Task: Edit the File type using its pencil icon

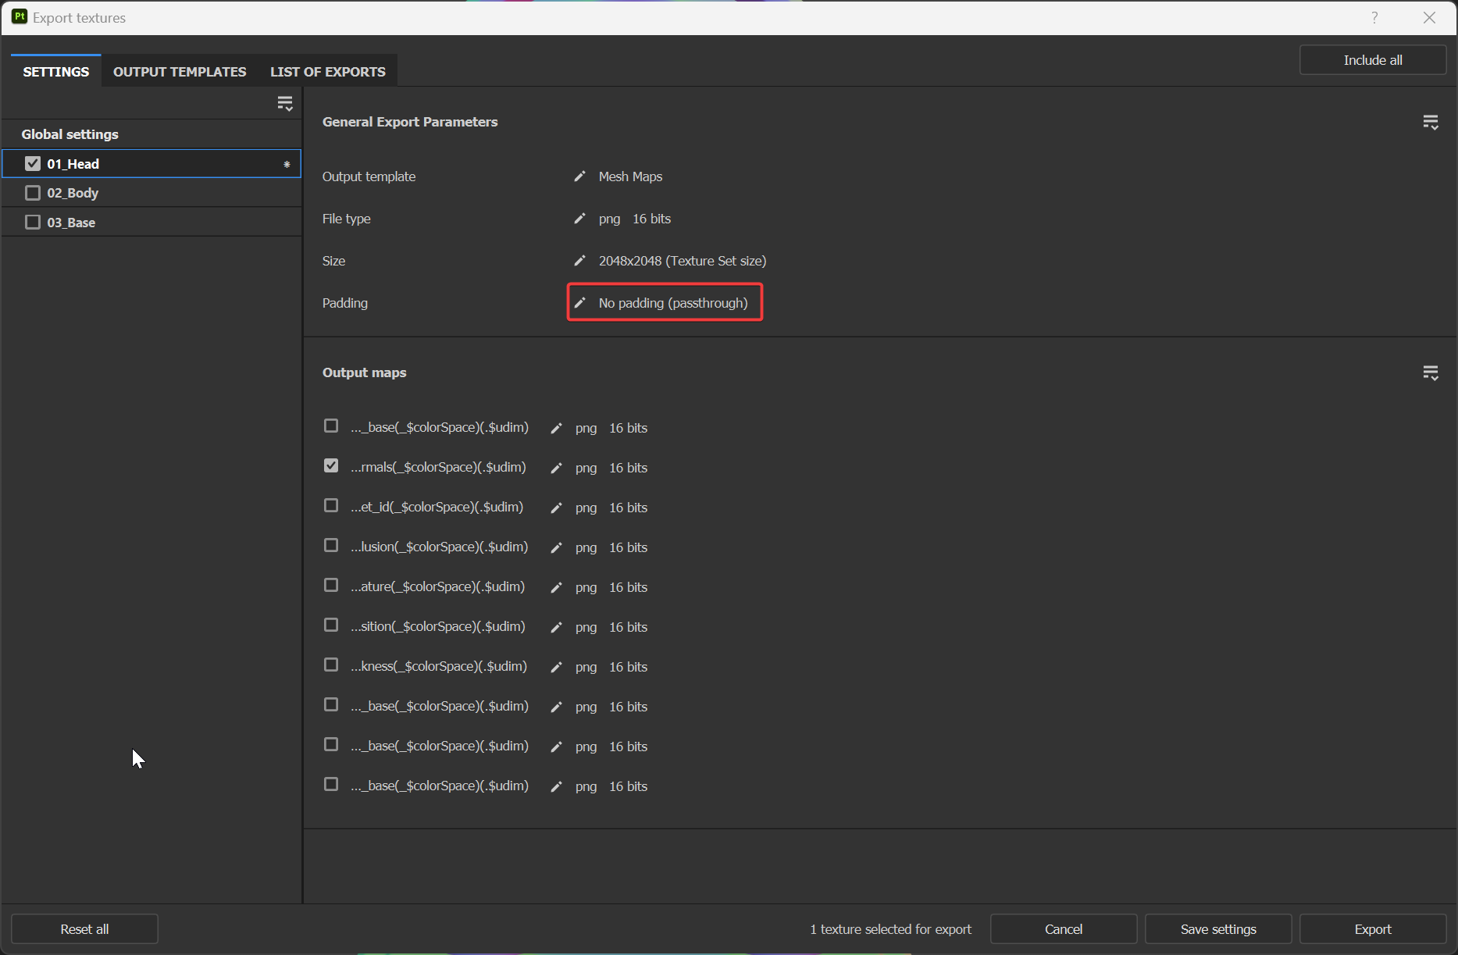Action: coord(579,219)
